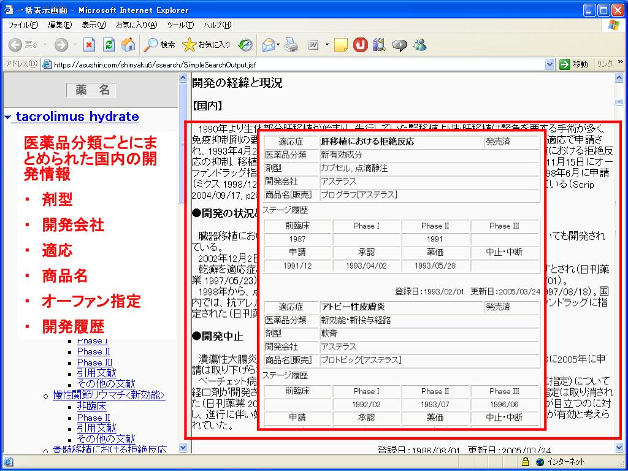Open the その他の文献 link above 慢性関節リウマチ

(106, 384)
